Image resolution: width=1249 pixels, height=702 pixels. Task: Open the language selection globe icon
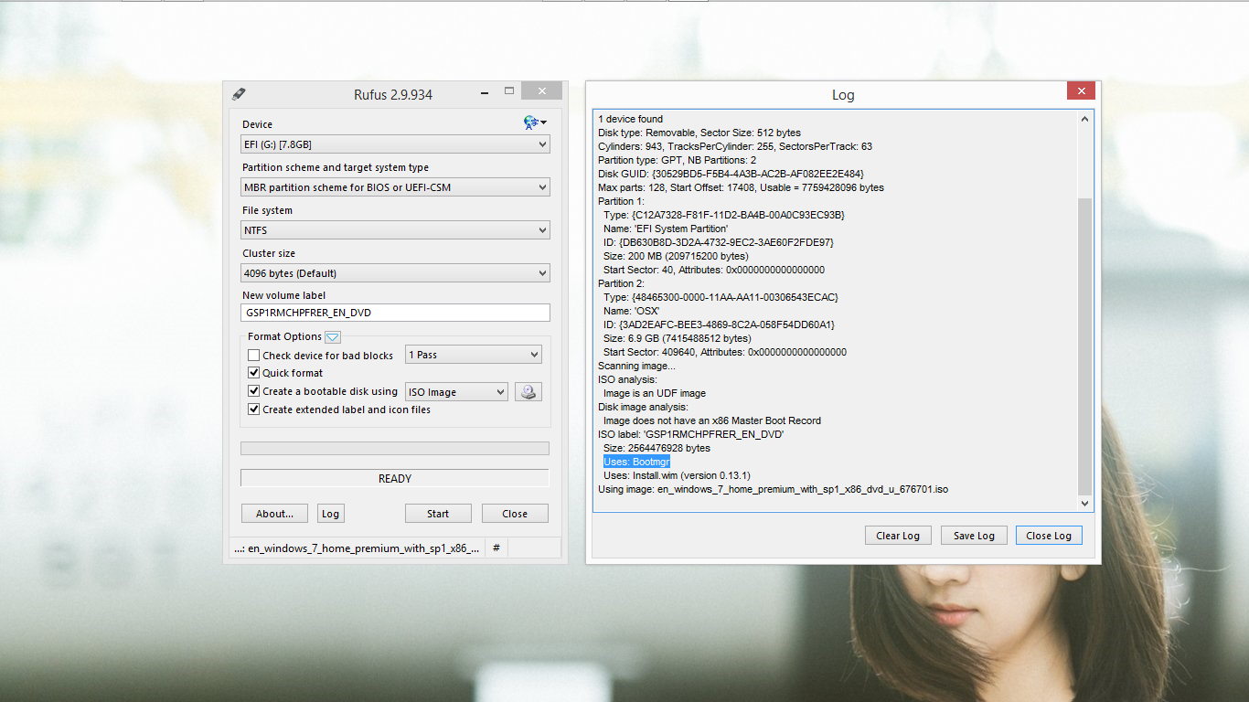point(535,122)
